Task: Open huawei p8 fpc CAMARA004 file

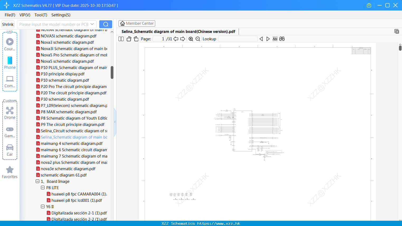Action: coord(79,194)
